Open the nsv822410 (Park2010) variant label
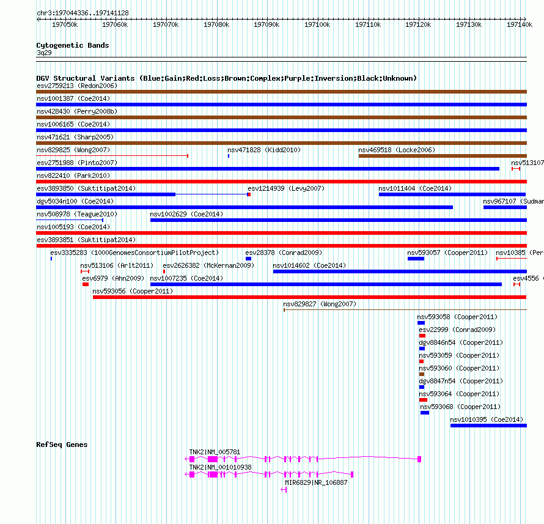Screen dimensions: 544x524 (73, 175)
